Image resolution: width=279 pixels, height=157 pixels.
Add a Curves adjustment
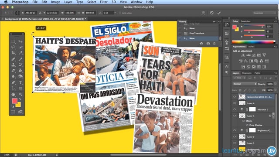point(254,55)
